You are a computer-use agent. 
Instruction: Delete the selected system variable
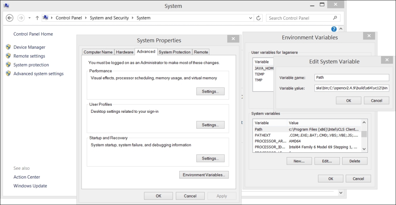(x=354, y=161)
